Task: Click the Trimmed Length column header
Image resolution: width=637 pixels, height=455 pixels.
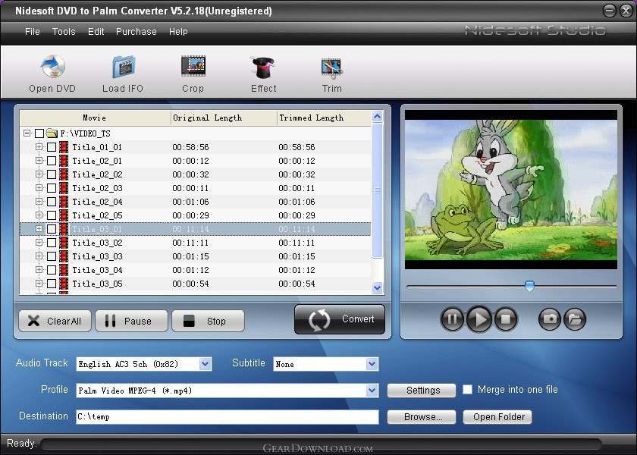Action: pos(324,118)
